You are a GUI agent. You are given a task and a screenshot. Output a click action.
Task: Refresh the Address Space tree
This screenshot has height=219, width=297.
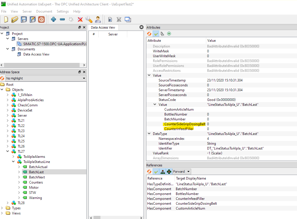[x=2, y=78]
